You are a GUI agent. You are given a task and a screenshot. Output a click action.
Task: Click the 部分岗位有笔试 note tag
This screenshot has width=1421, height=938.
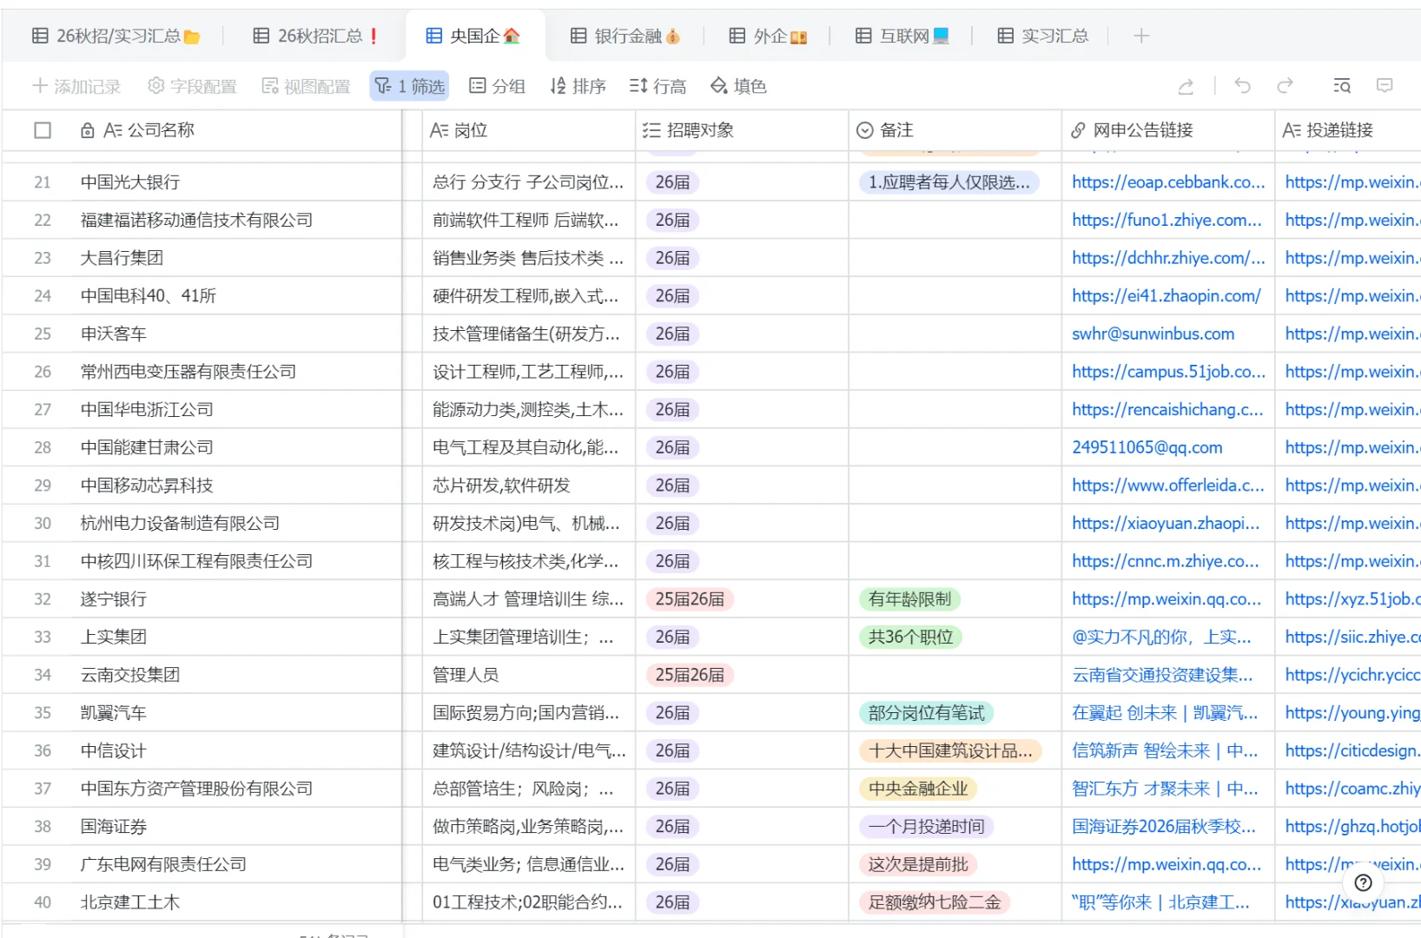coord(927,713)
